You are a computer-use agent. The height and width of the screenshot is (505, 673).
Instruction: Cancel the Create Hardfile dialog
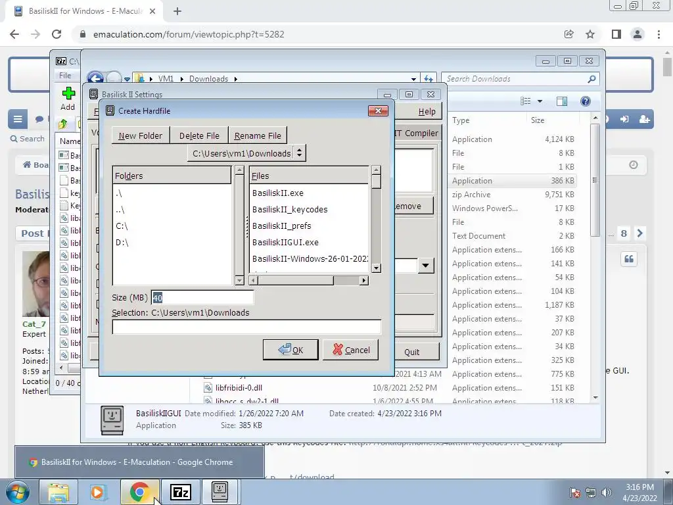tap(351, 350)
